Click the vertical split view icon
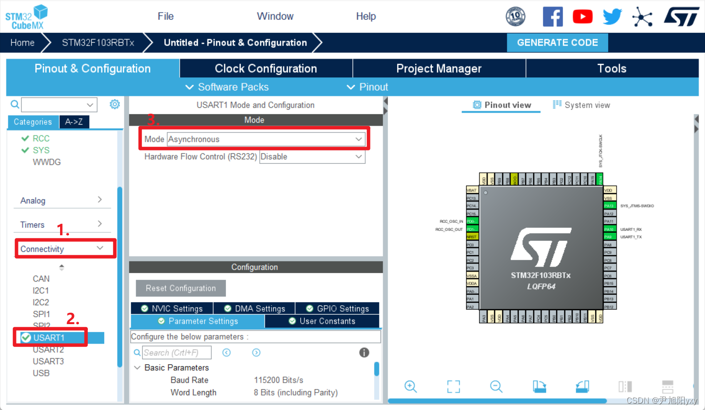Image resolution: width=705 pixels, height=410 pixels. 625,386
